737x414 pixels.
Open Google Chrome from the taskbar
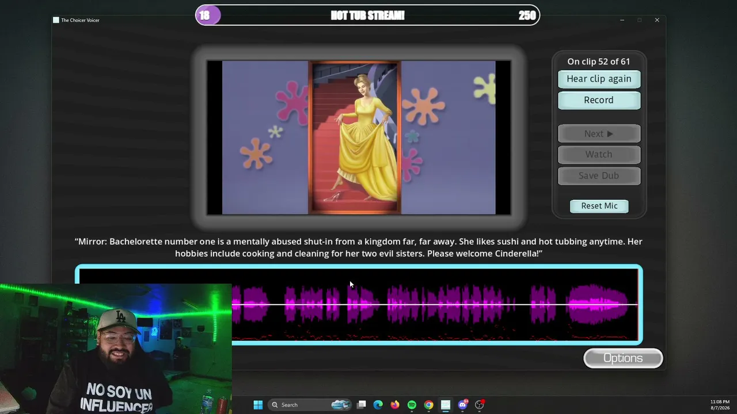429,405
